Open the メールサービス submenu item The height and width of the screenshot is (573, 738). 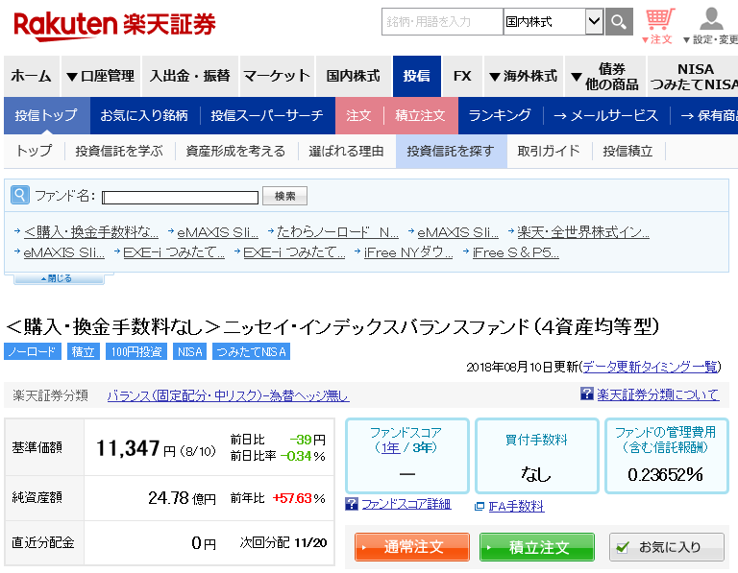pos(606,115)
